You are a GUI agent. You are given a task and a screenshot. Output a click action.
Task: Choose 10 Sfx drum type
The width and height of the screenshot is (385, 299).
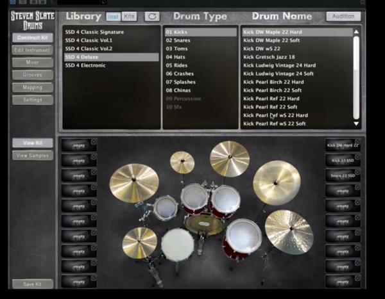click(x=201, y=107)
